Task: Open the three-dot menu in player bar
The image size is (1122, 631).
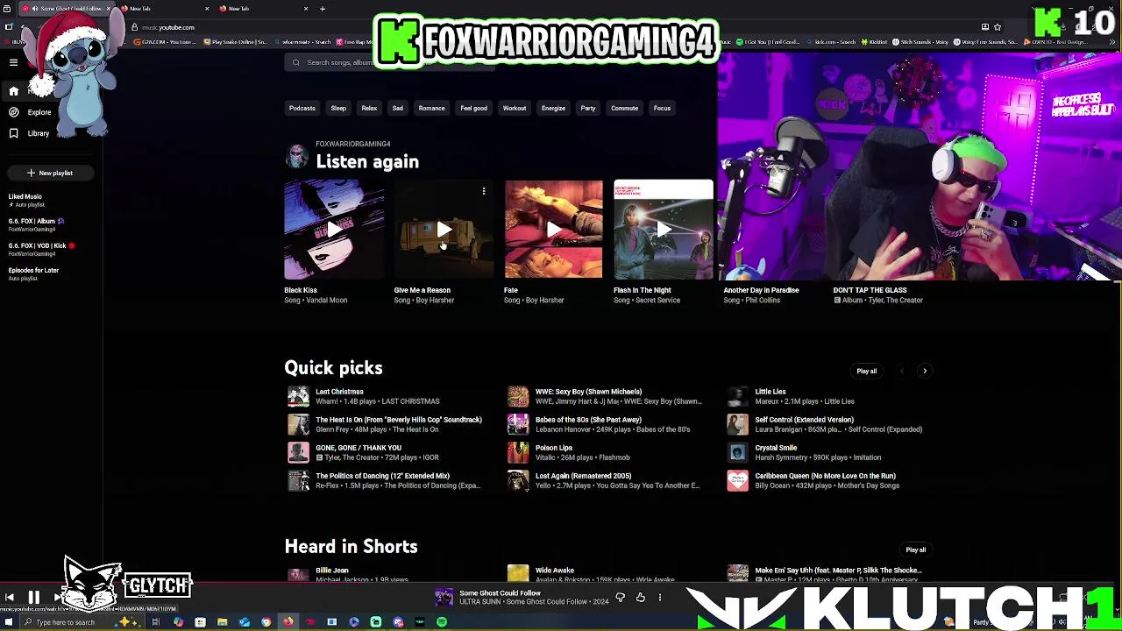Action: 660,598
